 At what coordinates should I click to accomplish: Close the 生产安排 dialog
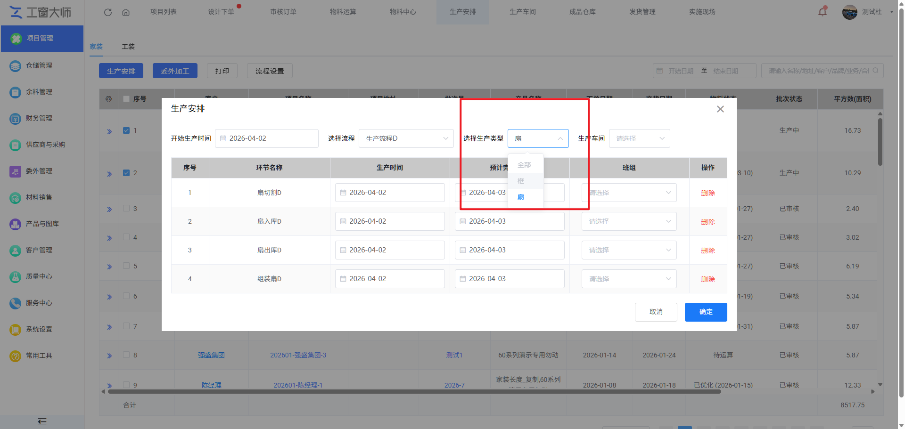click(720, 109)
